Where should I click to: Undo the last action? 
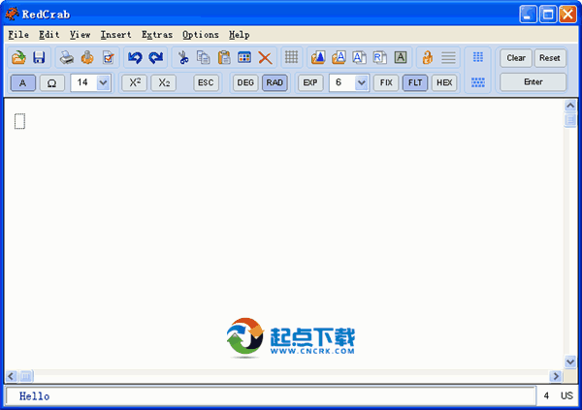(x=135, y=57)
